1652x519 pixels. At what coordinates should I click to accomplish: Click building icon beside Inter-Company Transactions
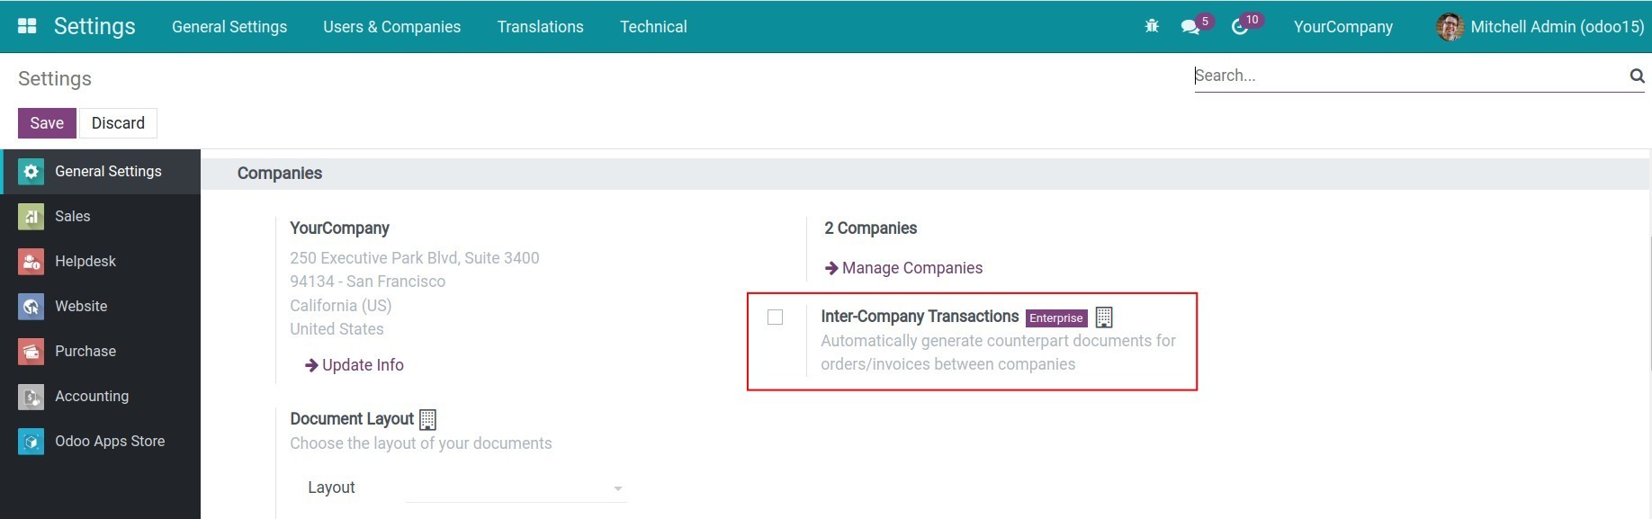click(x=1104, y=318)
